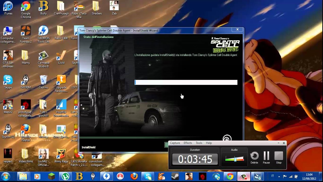Image resolution: width=323 pixels, height=182 pixels.
Task: Open the Shaders folder
Action: [x=97, y=8]
